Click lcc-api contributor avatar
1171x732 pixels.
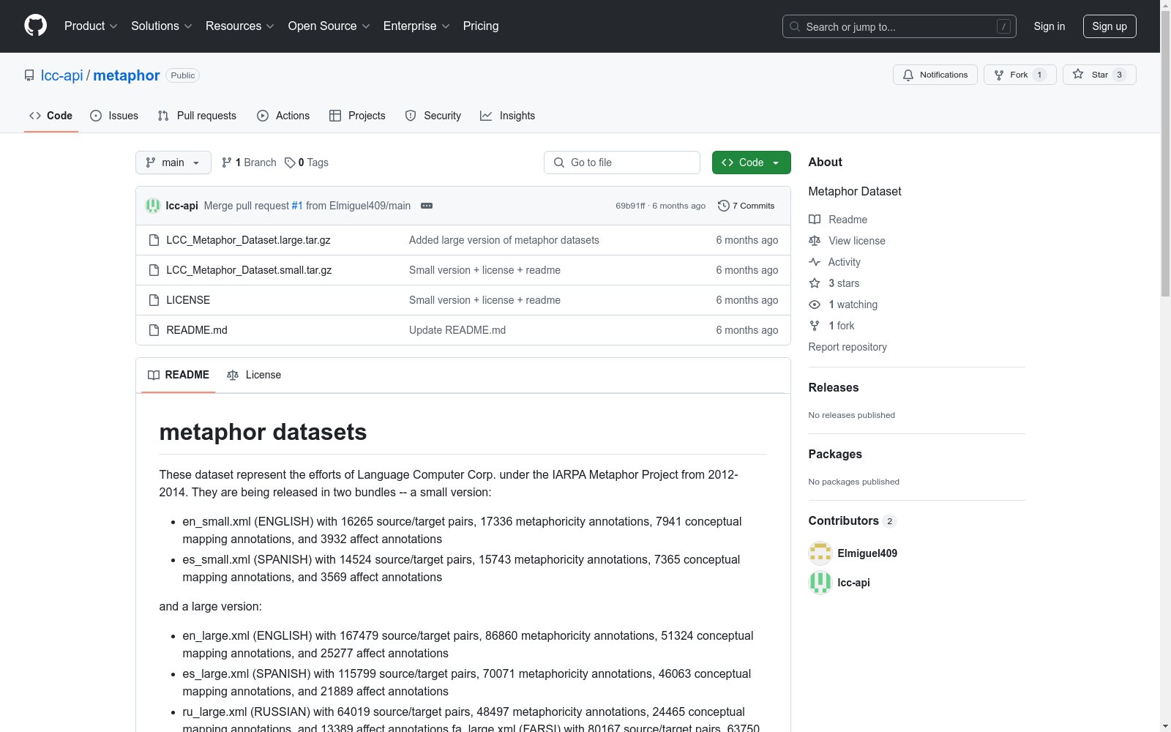(820, 583)
